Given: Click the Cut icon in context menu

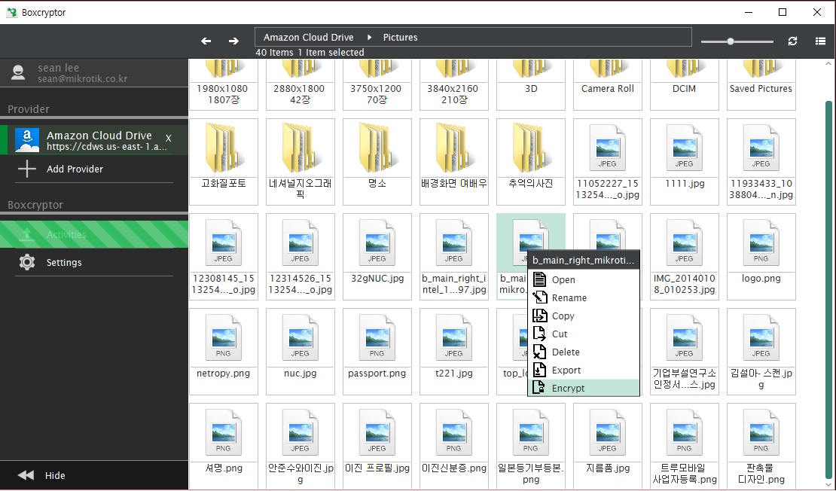Looking at the screenshot, I should [x=539, y=334].
